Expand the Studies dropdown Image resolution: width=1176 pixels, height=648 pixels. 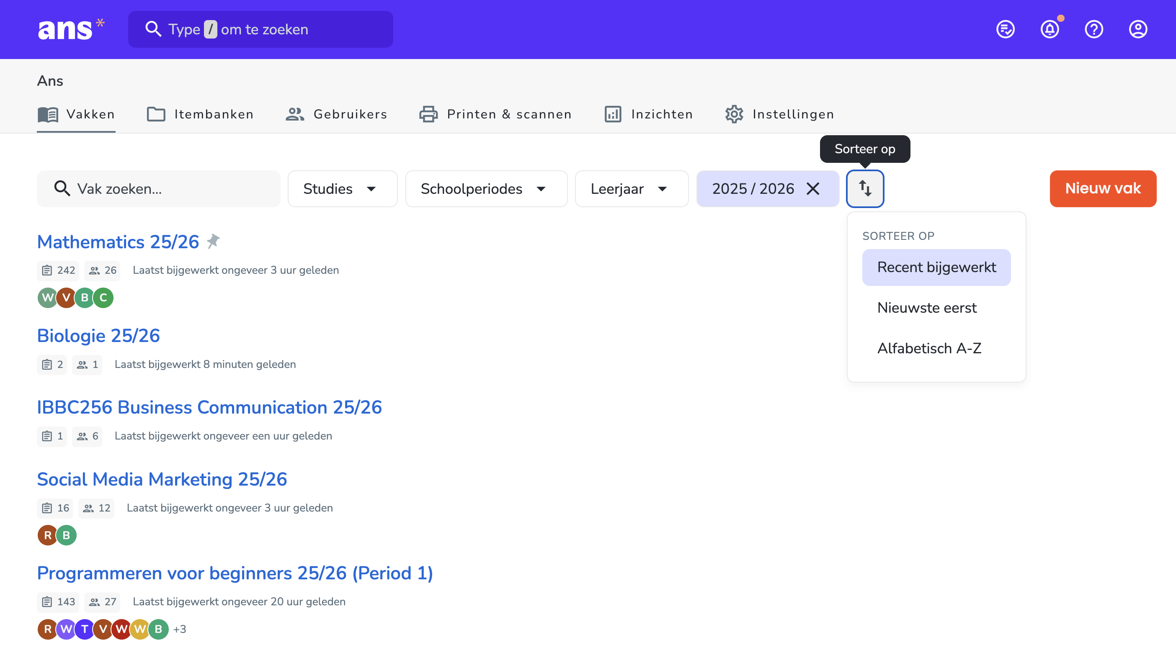[x=343, y=188]
